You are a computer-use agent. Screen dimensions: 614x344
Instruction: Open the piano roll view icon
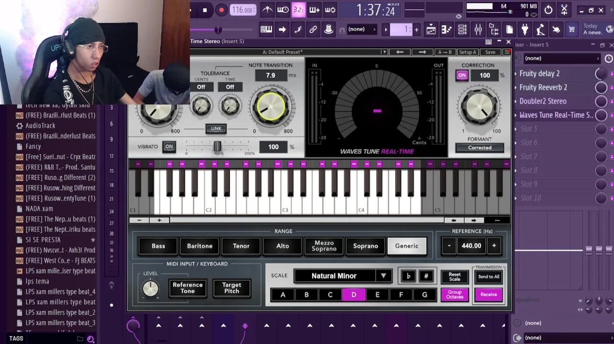coord(447,30)
